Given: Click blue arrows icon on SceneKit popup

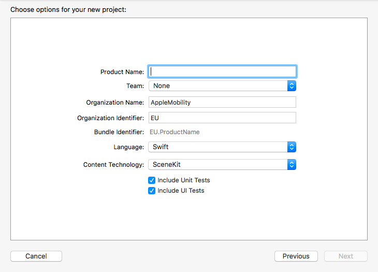Looking at the screenshot, I should pyautogui.click(x=292, y=164).
